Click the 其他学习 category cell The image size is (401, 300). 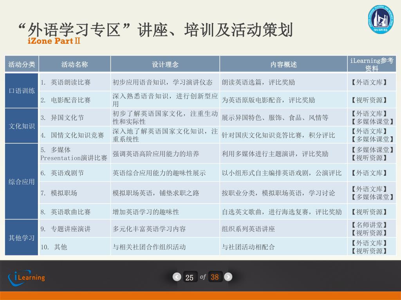point(22,237)
